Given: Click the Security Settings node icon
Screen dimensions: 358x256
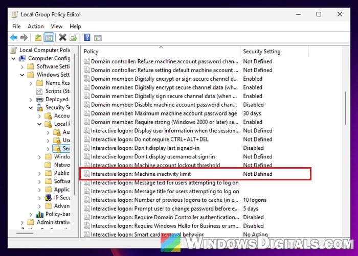Looking at the screenshot, I should point(40,107).
